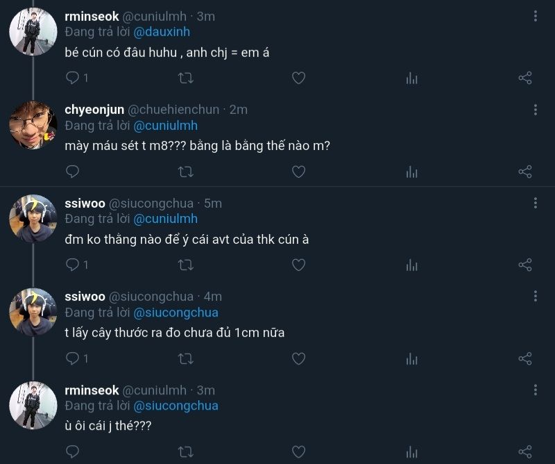The image size is (555, 464).
Task: Retweet ssiwoo's "đm ko thằng nào" tweet
Action: point(186,265)
